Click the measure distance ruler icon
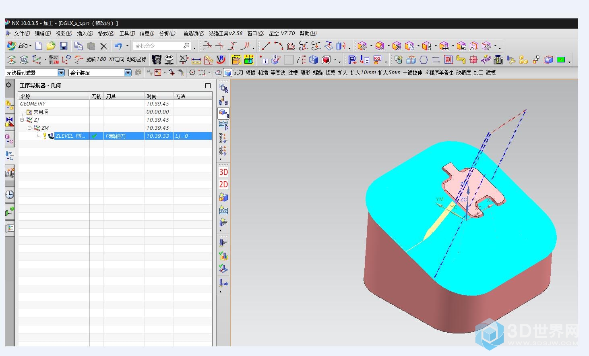The image size is (589, 356). 196,60
